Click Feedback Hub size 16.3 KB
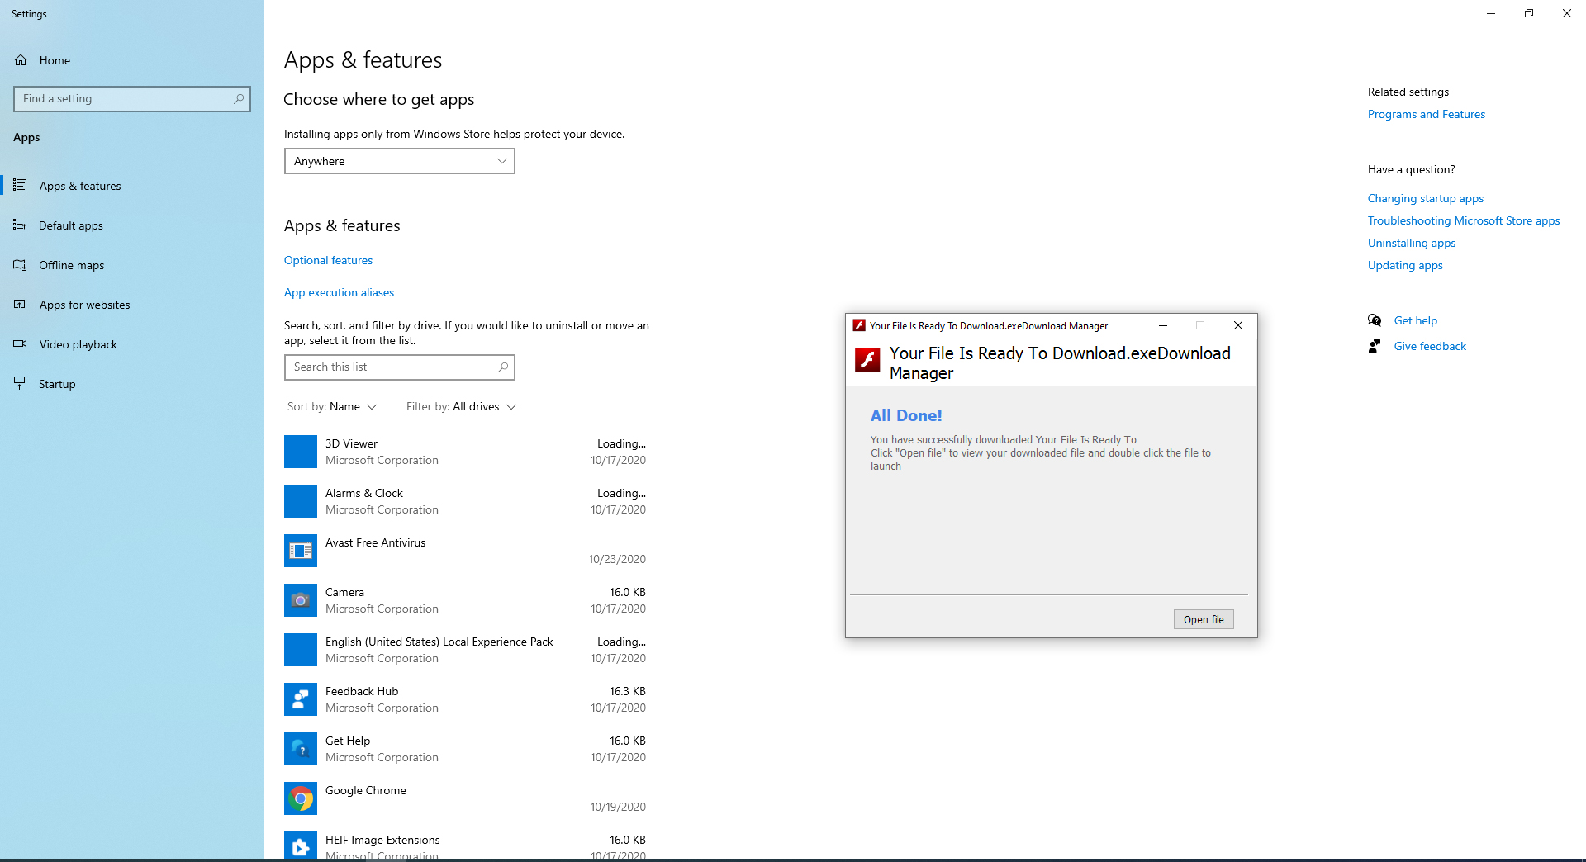This screenshot has width=1586, height=862. [628, 691]
